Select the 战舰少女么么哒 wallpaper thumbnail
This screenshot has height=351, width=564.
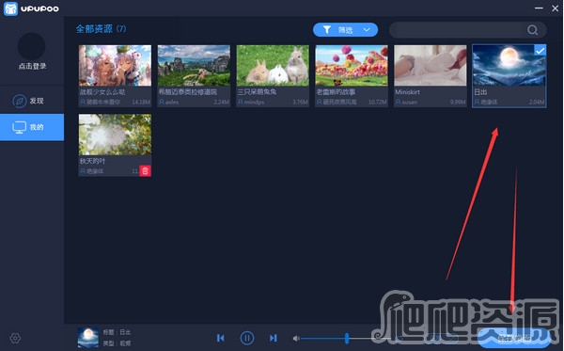click(115, 66)
